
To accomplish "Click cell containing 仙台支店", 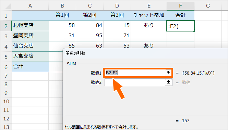I will click(30, 46).
